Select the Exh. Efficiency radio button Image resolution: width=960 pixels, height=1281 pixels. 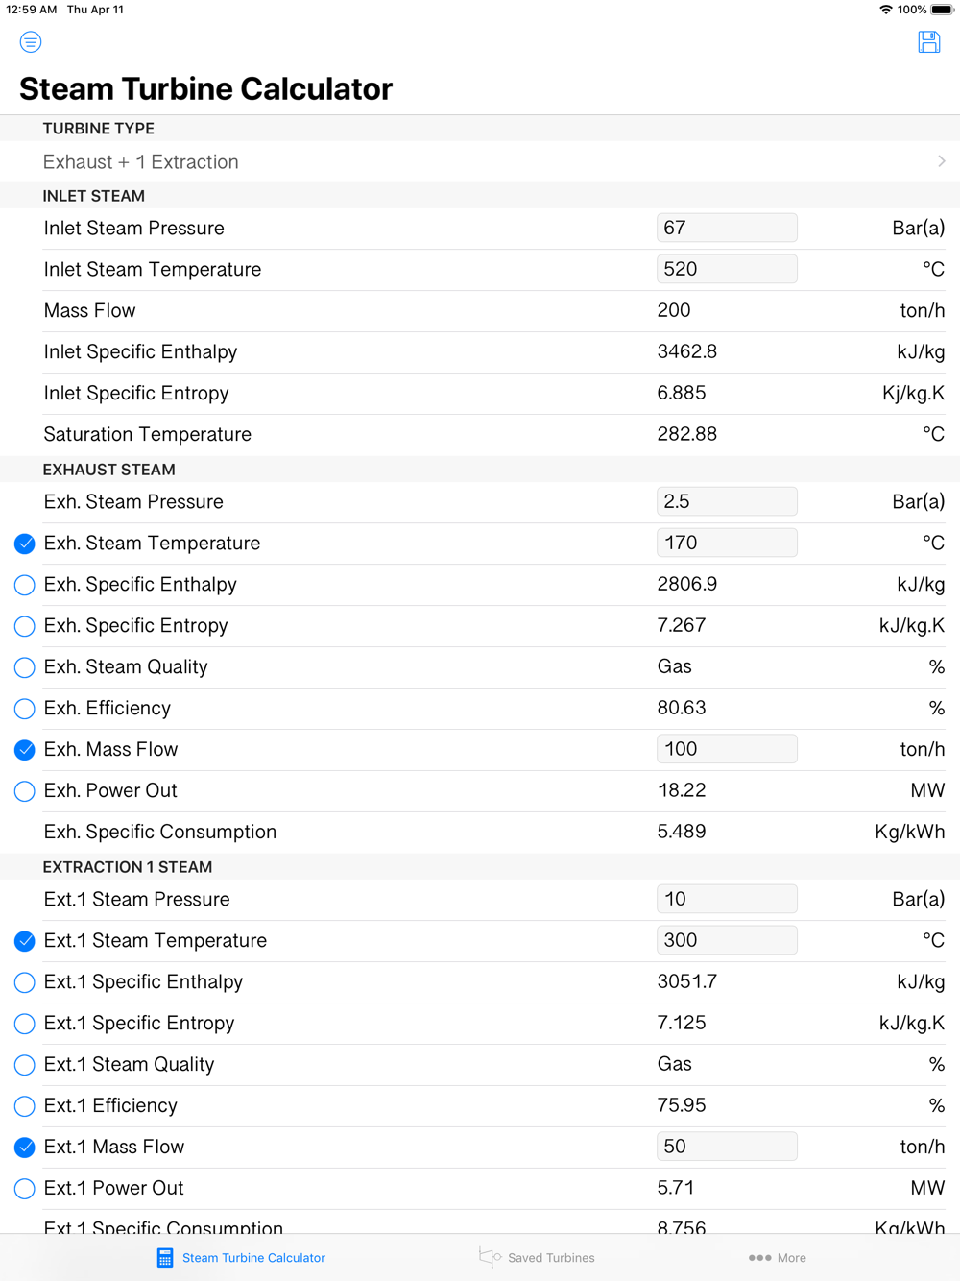click(x=25, y=709)
